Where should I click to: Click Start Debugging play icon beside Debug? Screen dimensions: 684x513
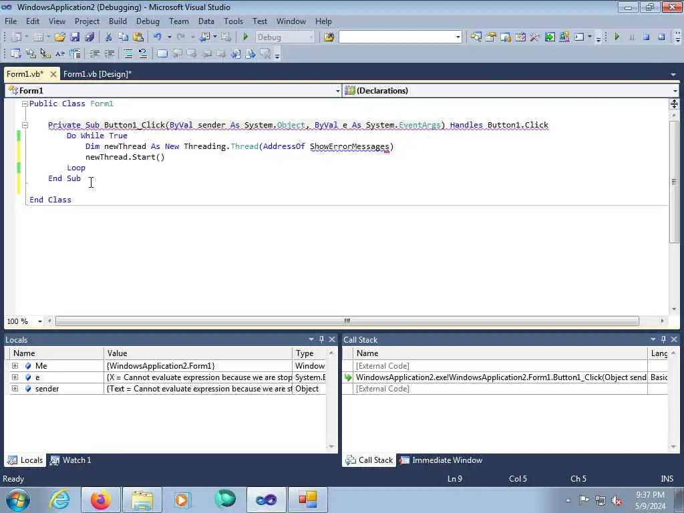[x=246, y=37]
